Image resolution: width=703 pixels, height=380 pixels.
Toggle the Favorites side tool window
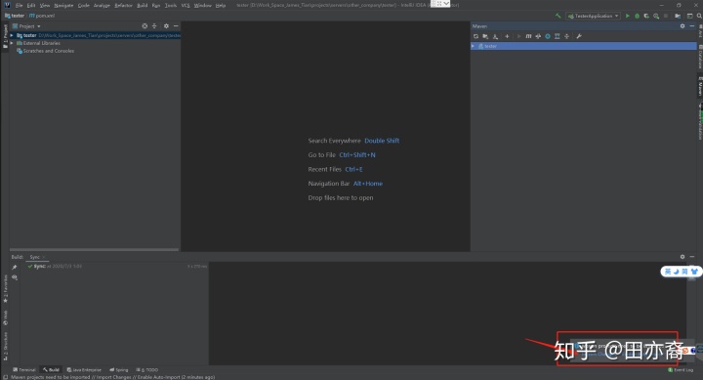click(6, 288)
